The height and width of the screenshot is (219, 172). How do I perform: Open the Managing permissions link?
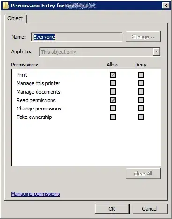[x=35, y=194]
